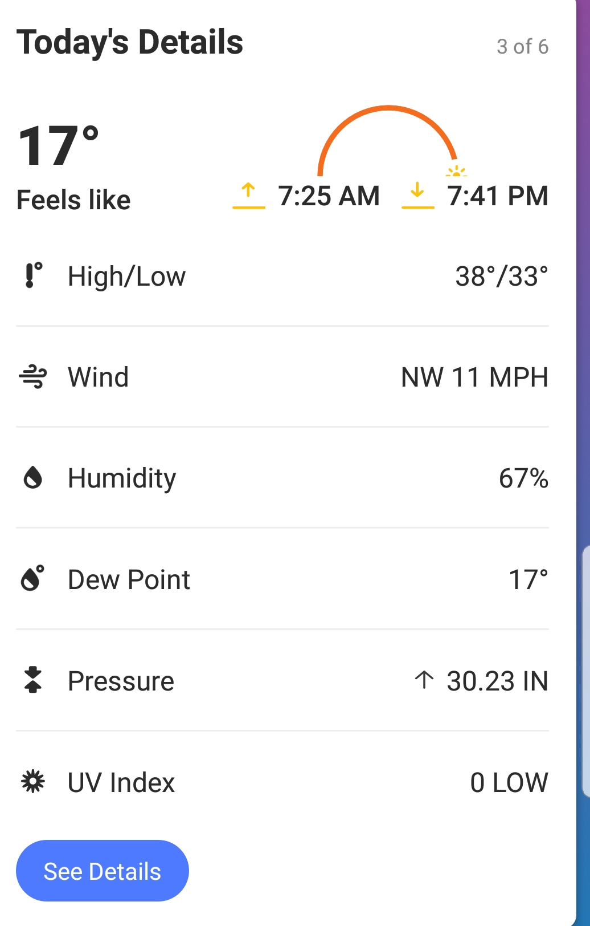Tap the 30.23 IN pressure value
This screenshot has width=590, height=926.
click(497, 681)
